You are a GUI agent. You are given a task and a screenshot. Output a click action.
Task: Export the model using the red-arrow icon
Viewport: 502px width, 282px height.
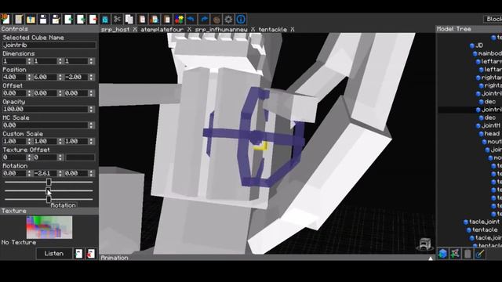(93, 19)
